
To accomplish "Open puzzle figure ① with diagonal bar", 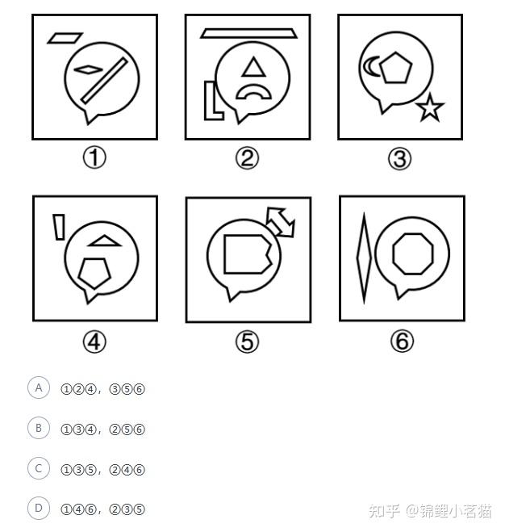I will [94, 77].
